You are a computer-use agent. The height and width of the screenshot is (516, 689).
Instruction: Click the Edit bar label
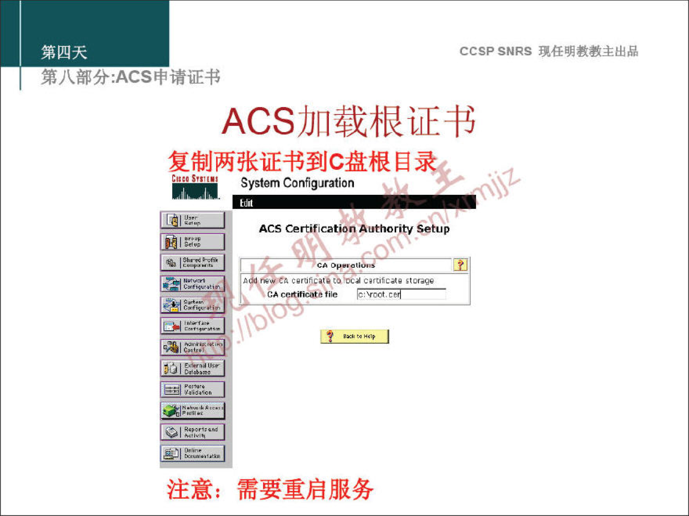tap(246, 203)
